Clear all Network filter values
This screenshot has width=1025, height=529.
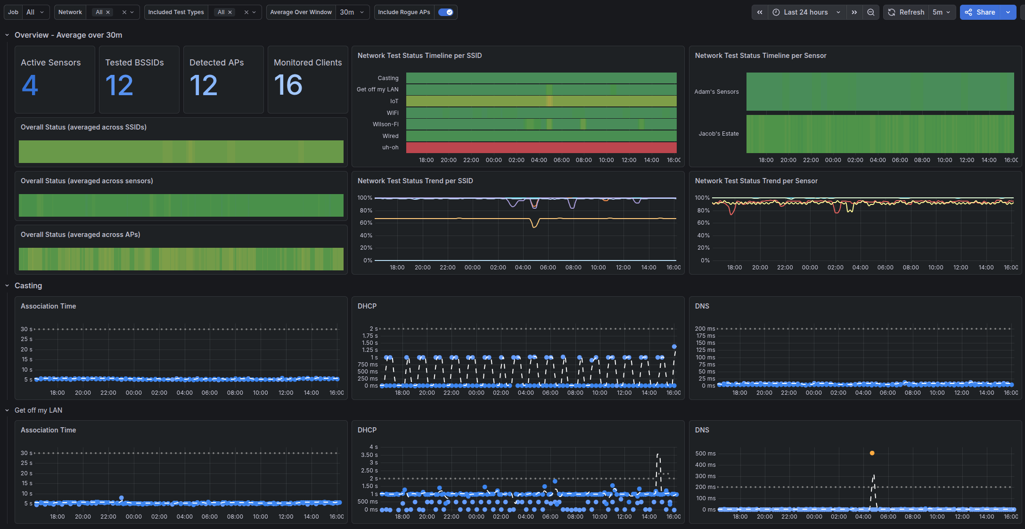pos(124,12)
